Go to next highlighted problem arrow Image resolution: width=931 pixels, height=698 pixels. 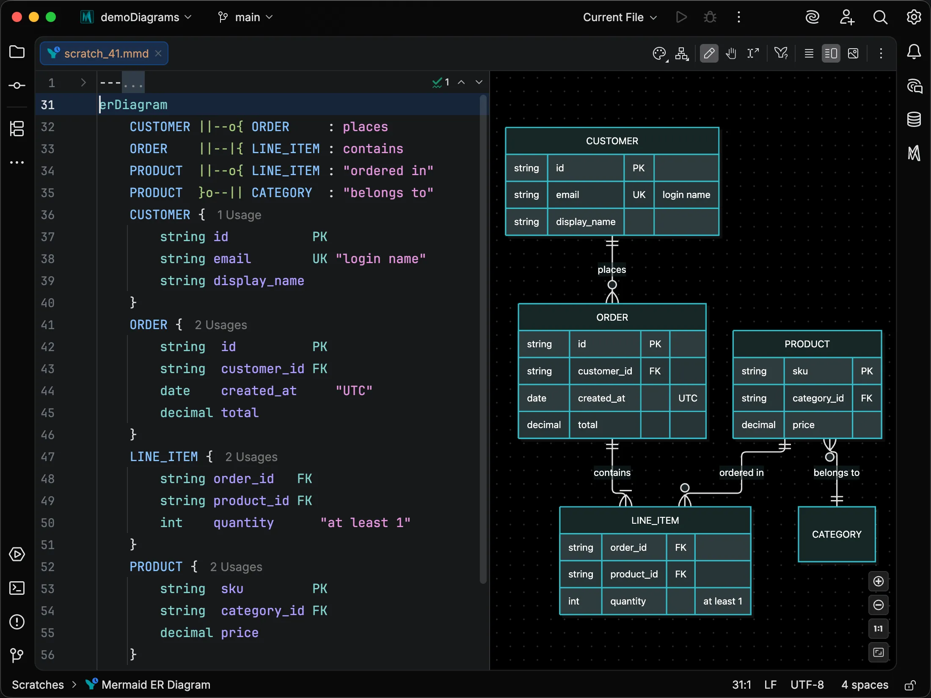coord(479,82)
